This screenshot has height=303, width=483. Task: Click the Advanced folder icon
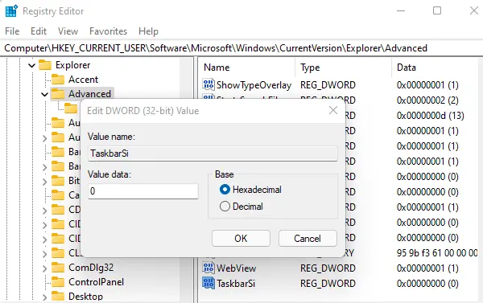(x=58, y=94)
